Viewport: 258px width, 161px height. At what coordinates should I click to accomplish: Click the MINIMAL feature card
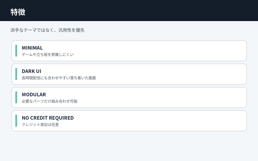coord(129,51)
